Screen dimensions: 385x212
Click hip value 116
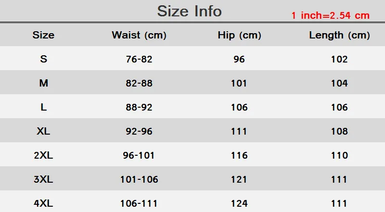[x=239, y=156]
